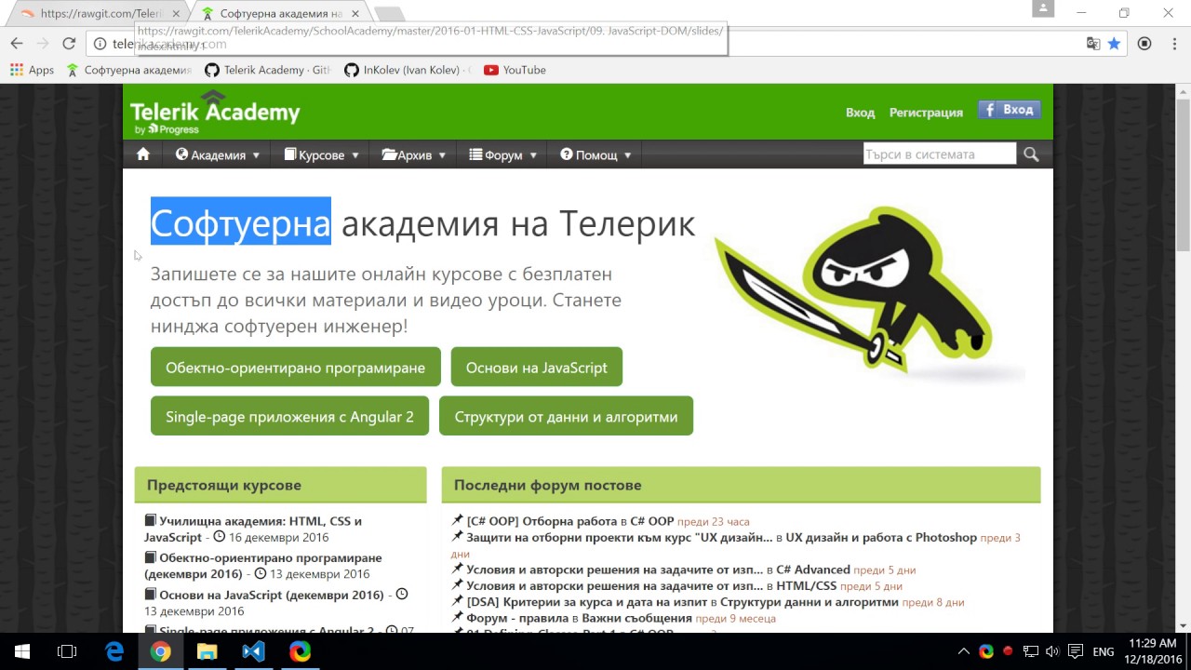Open Основи на JavaScript (декември 2016) course

(x=272, y=595)
